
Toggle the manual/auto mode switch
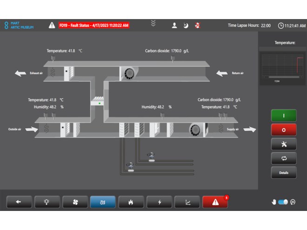283,202
